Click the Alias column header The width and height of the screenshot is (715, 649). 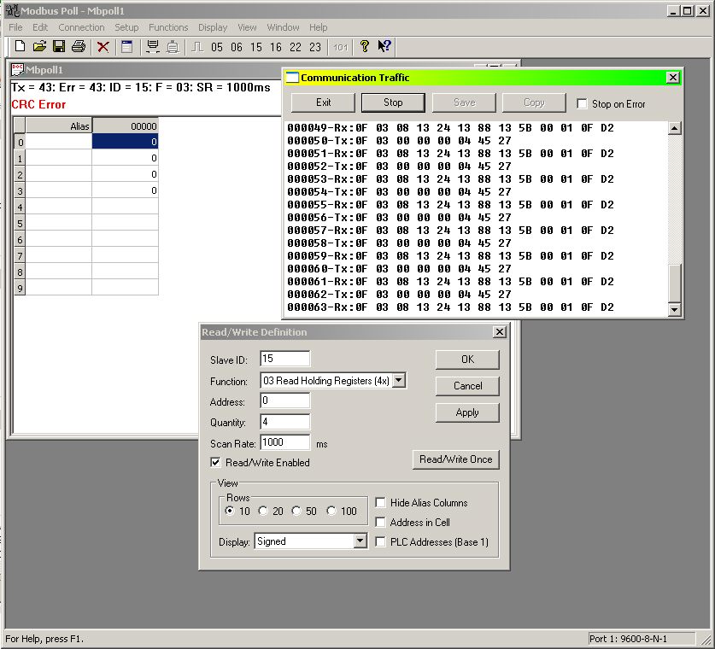(59, 126)
